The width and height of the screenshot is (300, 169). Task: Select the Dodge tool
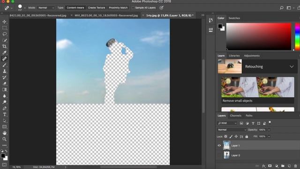4,102
